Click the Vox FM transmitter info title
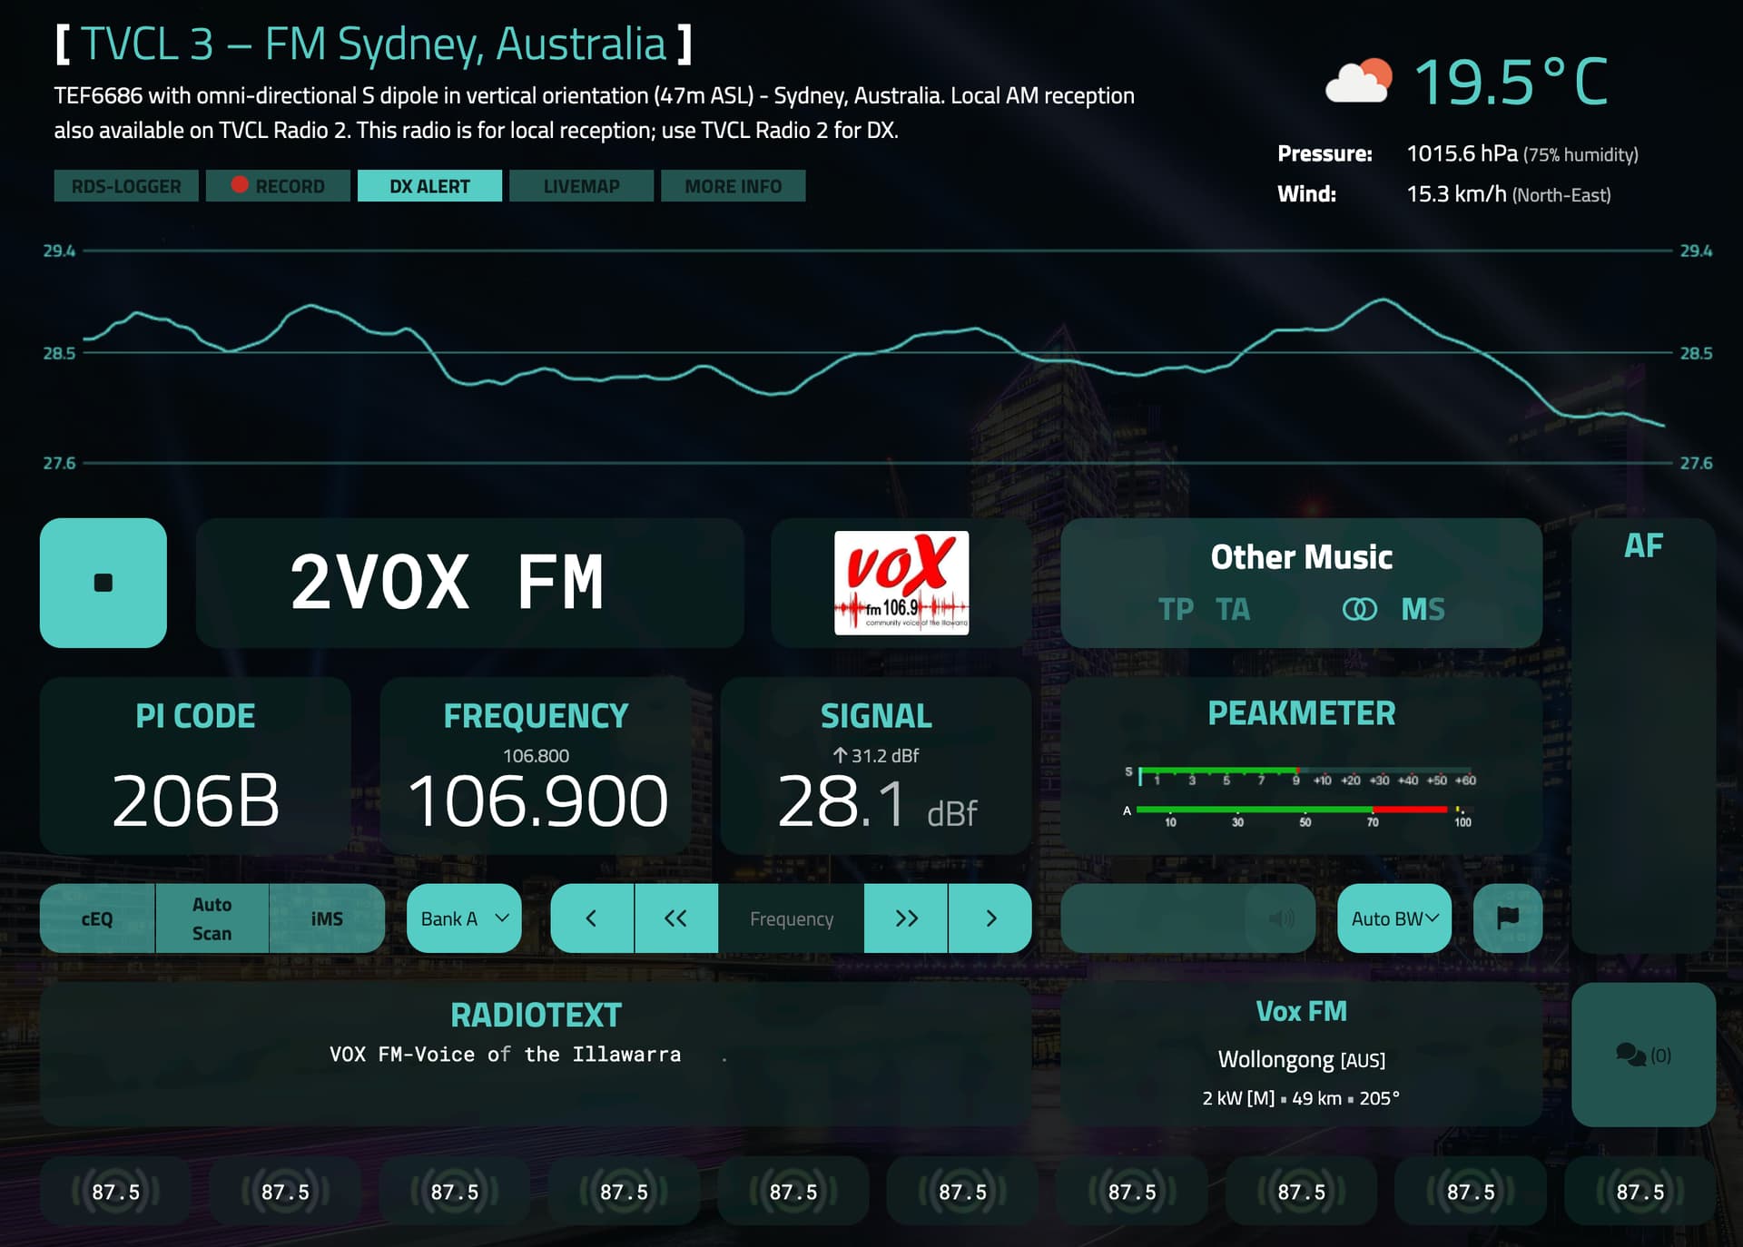 coord(1301,1011)
